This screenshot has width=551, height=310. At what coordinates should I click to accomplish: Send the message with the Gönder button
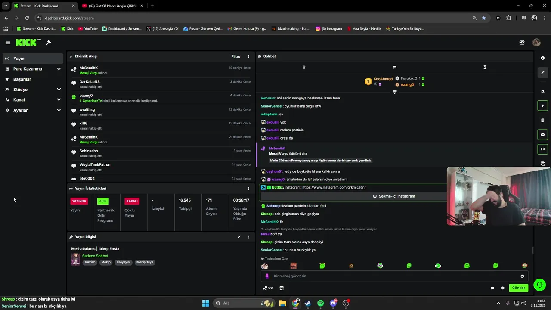[518, 288]
